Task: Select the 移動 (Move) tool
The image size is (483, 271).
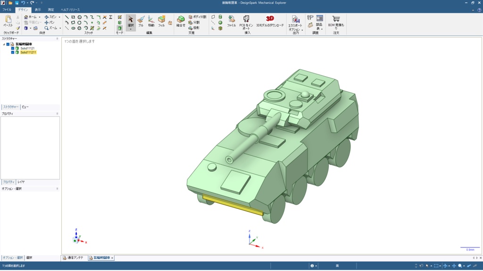Action: point(151,21)
